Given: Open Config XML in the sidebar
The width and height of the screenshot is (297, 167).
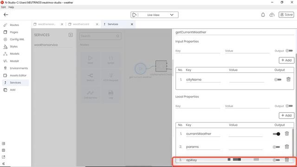Looking at the screenshot, I should tap(17, 39).
